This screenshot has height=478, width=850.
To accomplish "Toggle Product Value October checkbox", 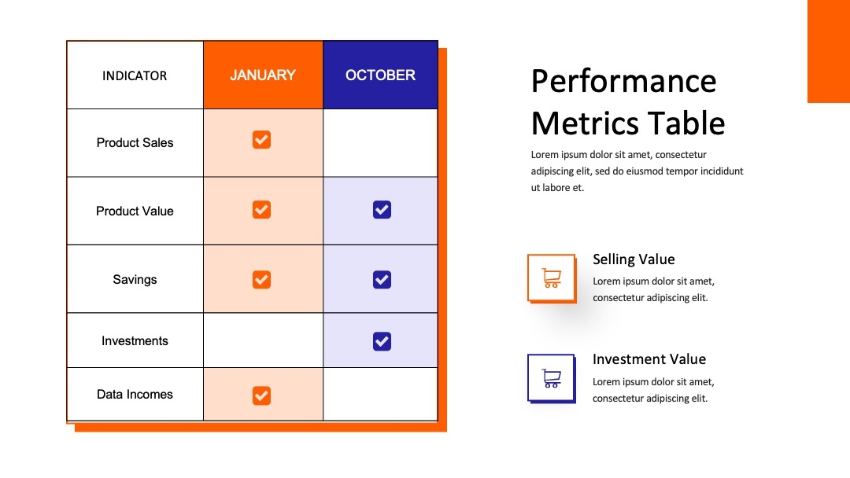I will click(x=382, y=209).
